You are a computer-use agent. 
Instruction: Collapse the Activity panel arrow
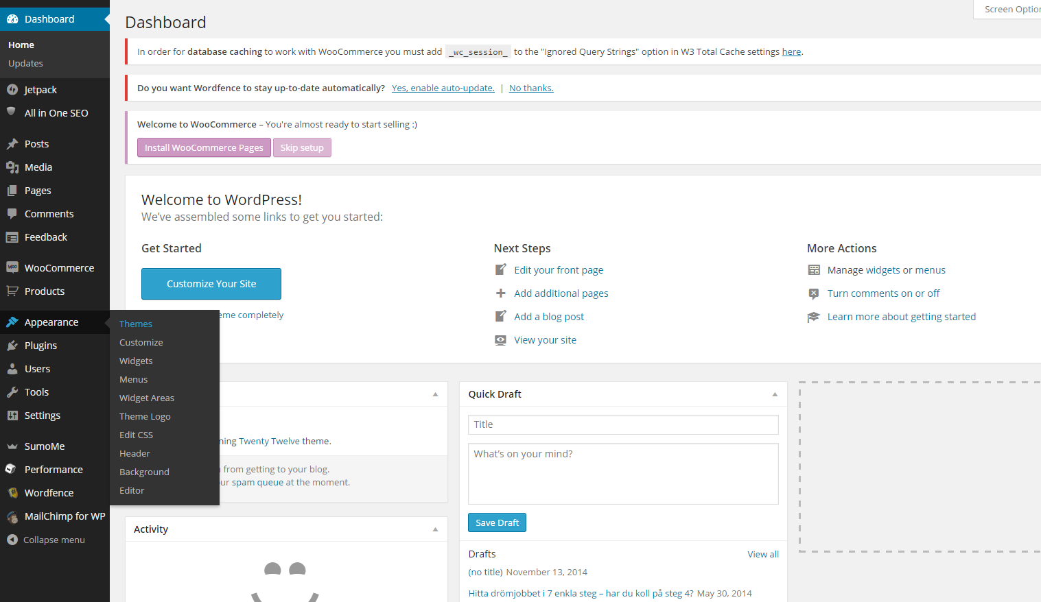click(x=435, y=529)
